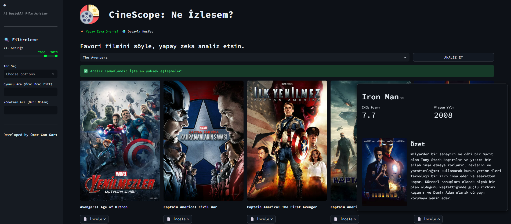511x224 pixels.
Task: Click the magnifier icon beside Filtreleme
Action: click(x=6, y=40)
